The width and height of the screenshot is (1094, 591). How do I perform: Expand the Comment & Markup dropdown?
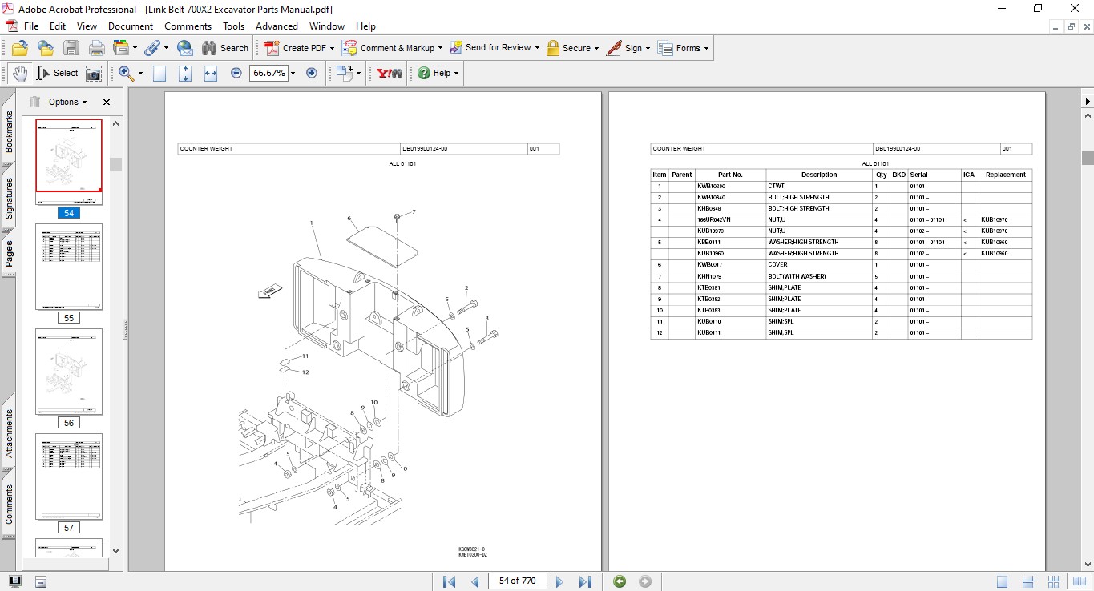pyautogui.click(x=441, y=48)
